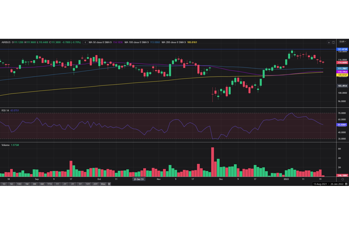Viewport: 349px width, 225px height.
Task: Choose the 5Y range button
Action: pyautogui.click(x=80, y=184)
